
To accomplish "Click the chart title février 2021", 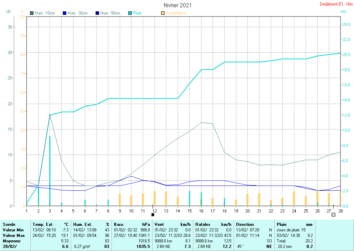I will (177, 5).
